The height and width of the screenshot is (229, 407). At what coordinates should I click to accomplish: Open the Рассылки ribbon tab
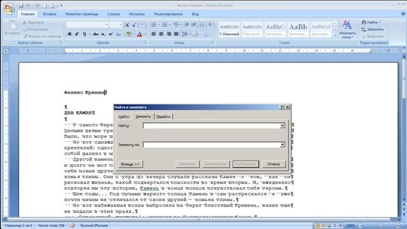pos(137,14)
